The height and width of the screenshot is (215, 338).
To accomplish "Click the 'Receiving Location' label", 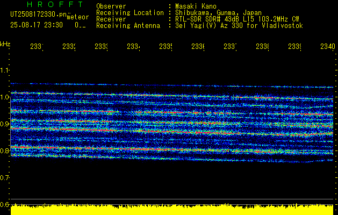I will (x=130, y=13).
